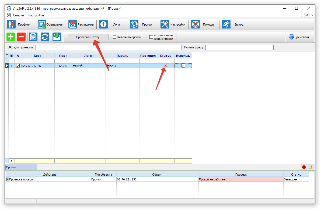Open the Логи info icon
The height and width of the screenshot is (210, 321).
[x=103, y=24]
